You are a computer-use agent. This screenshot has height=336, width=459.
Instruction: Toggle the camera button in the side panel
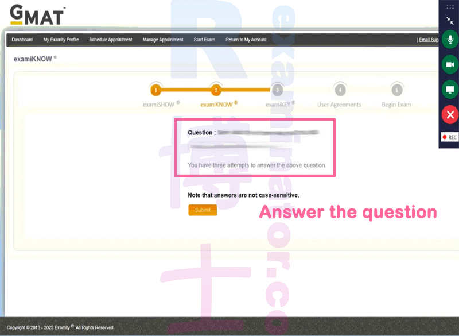click(450, 64)
